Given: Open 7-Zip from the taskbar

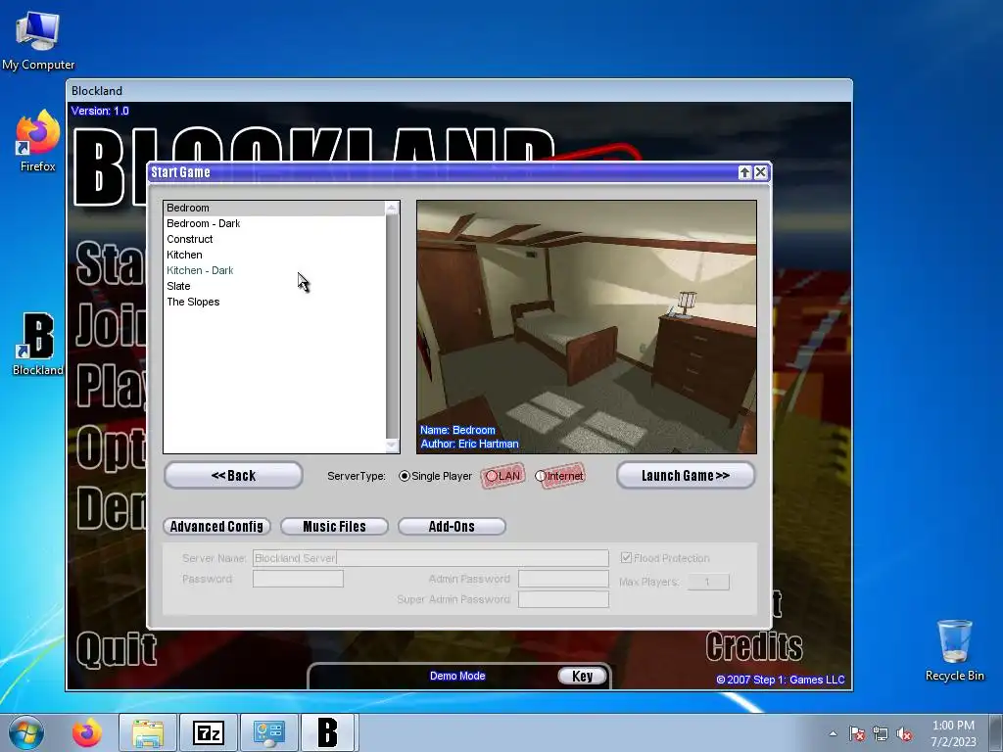Looking at the screenshot, I should (209, 732).
